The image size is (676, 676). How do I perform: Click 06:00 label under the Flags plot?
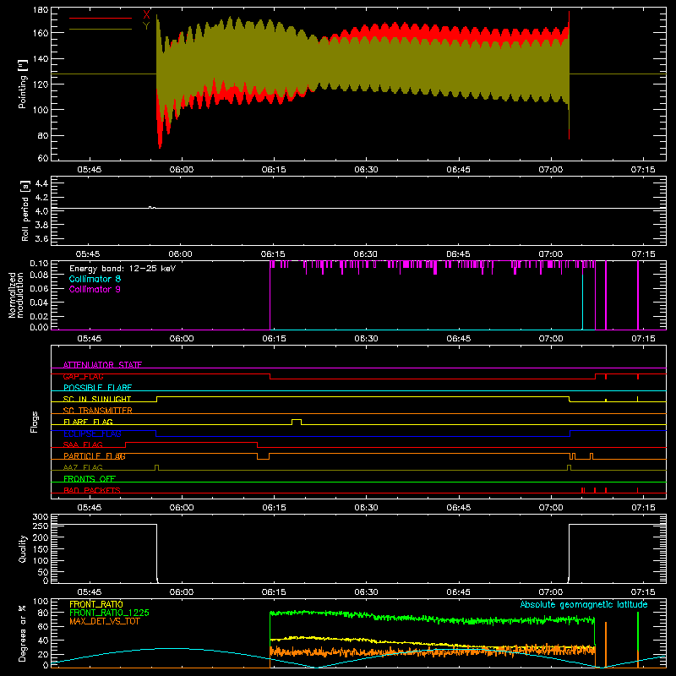(x=182, y=508)
